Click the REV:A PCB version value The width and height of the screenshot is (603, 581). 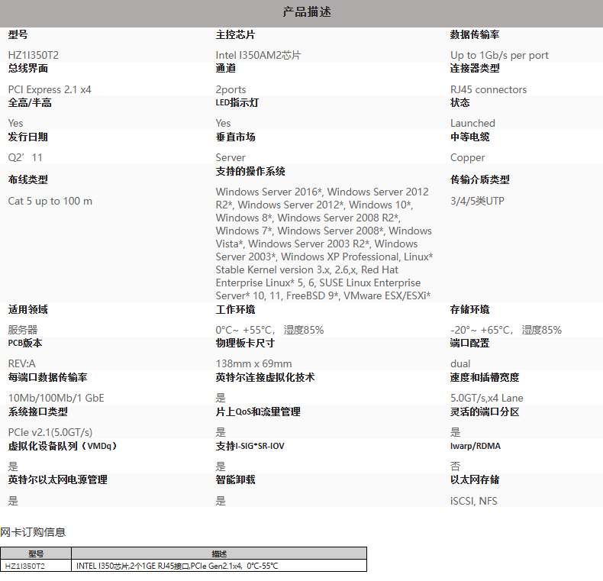(x=21, y=363)
